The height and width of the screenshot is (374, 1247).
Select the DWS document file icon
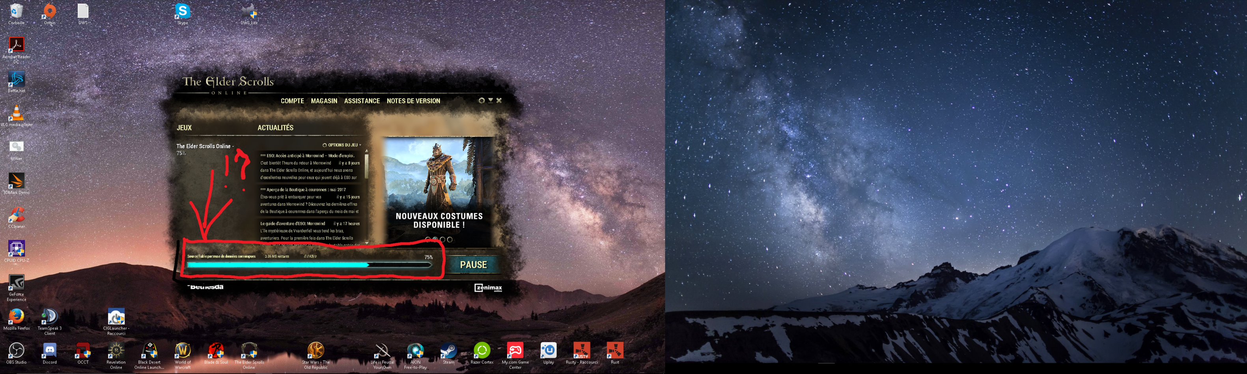pos(83,14)
